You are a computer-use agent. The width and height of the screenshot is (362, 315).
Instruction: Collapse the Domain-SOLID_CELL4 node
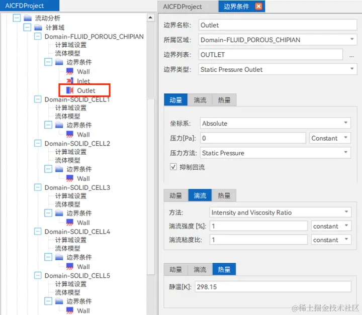38,231
